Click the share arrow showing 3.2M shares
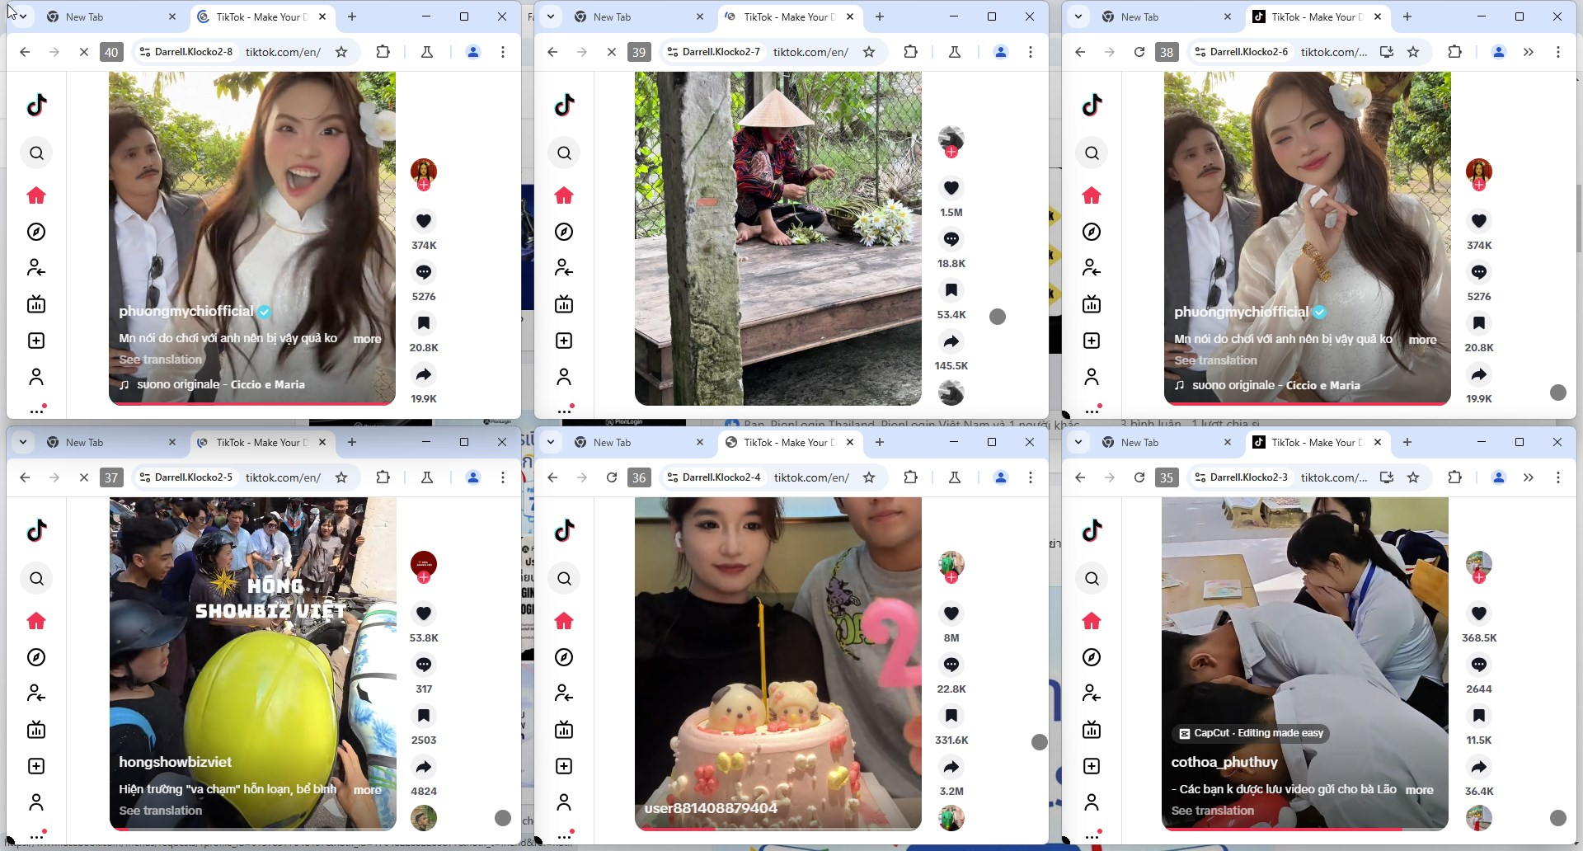 coord(951,767)
